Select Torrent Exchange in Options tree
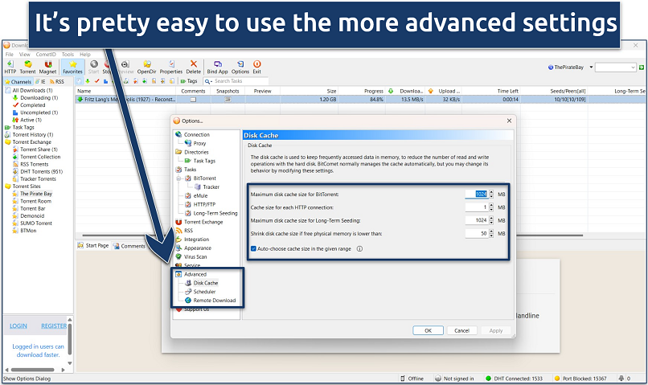 point(203,222)
